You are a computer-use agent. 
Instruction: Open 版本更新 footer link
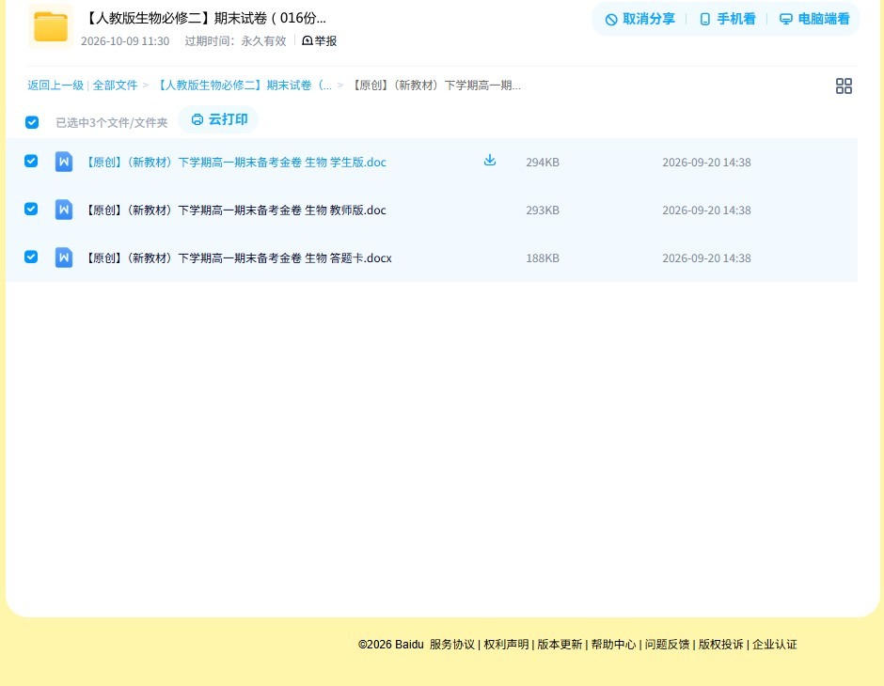pyautogui.click(x=560, y=645)
